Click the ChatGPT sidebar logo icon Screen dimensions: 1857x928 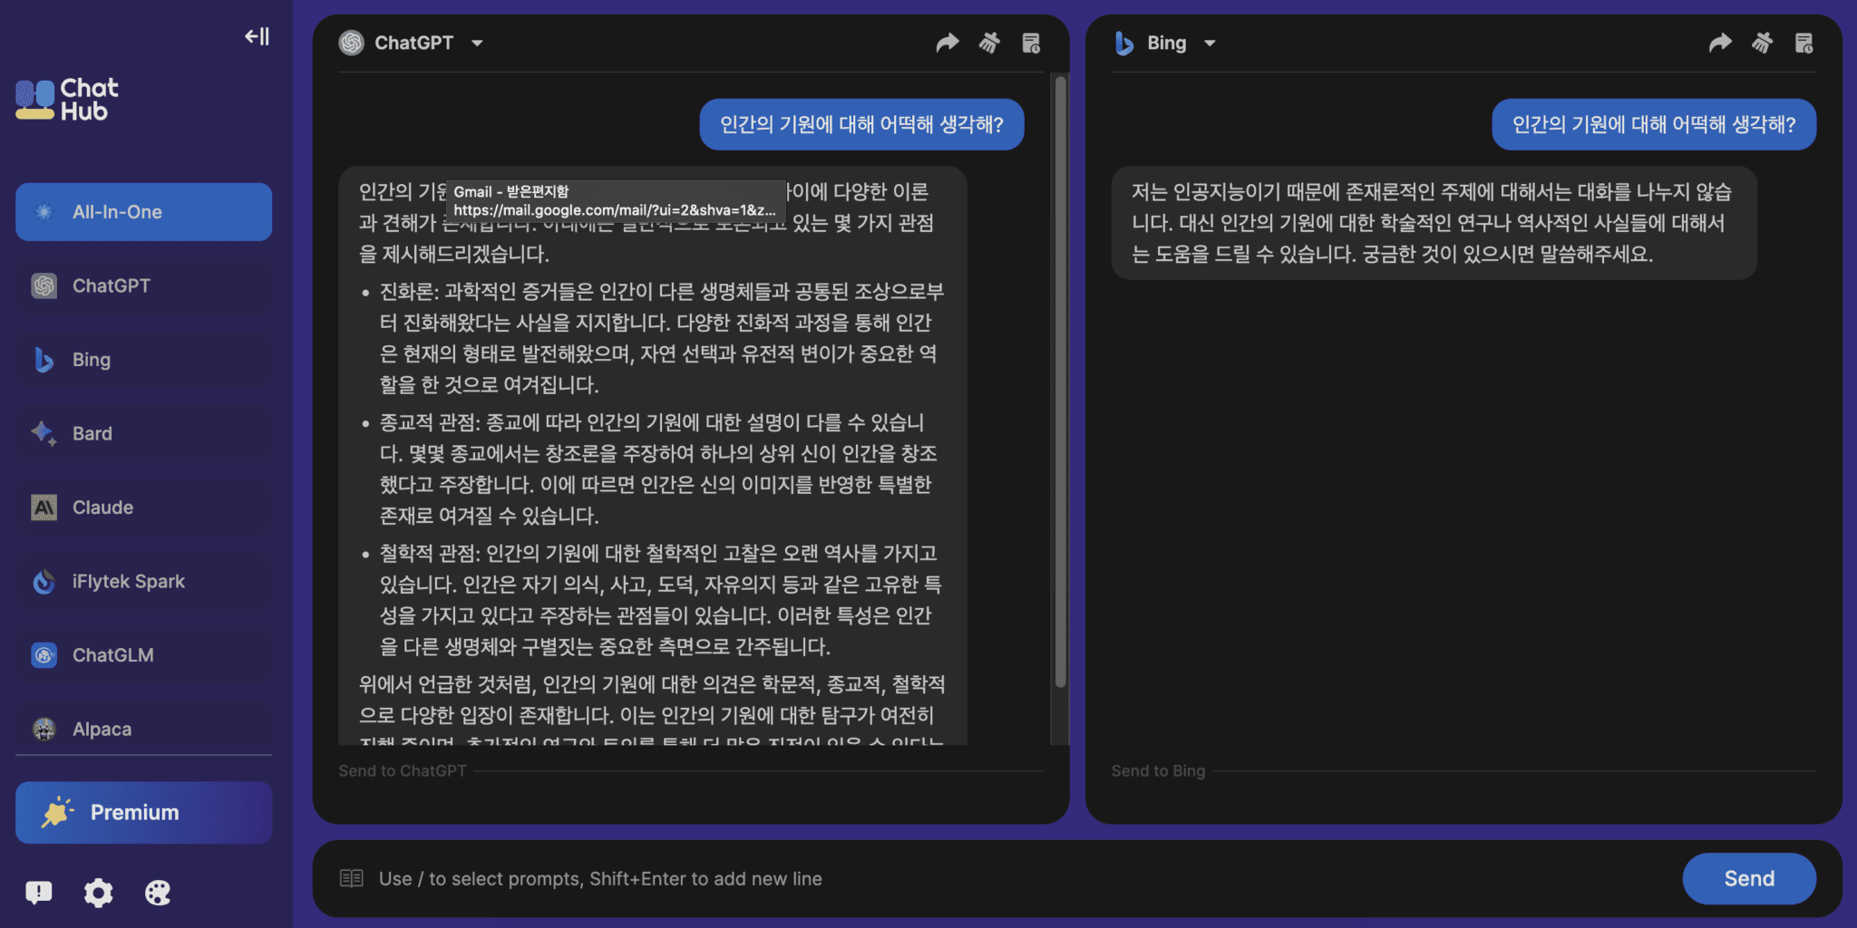tap(44, 285)
